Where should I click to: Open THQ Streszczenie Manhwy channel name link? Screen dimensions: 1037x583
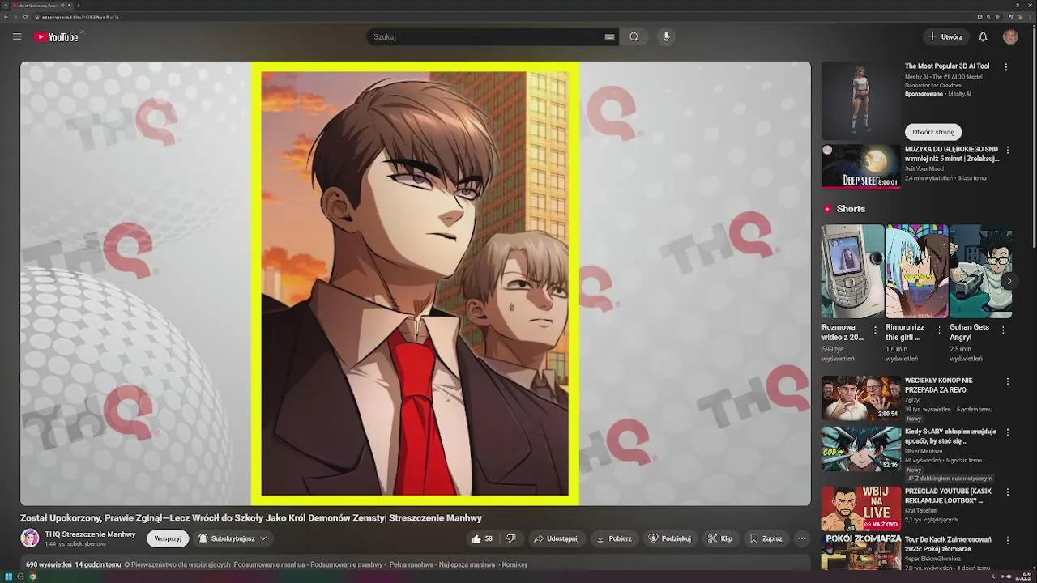click(90, 534)
